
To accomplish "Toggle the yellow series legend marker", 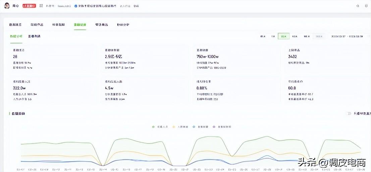I will [x=173, y=127].
